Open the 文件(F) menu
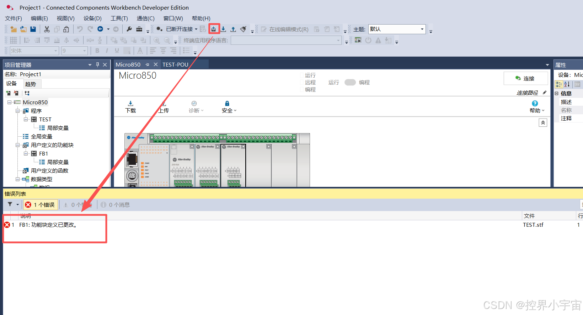This screenshot has width=583, height=315. (14, 18)
